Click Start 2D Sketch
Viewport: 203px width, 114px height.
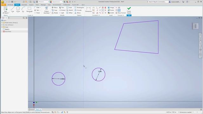tap(6, 10)
